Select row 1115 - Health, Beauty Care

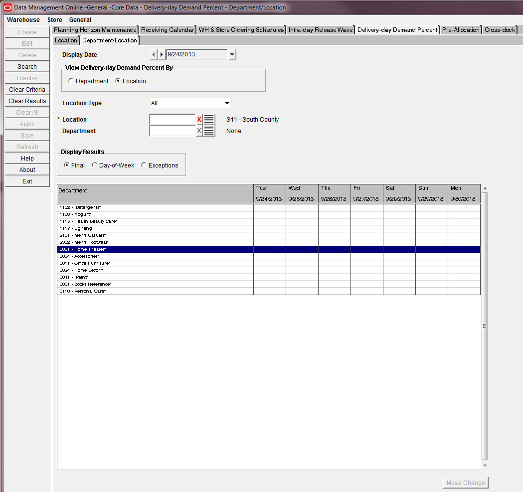[269, 221]
